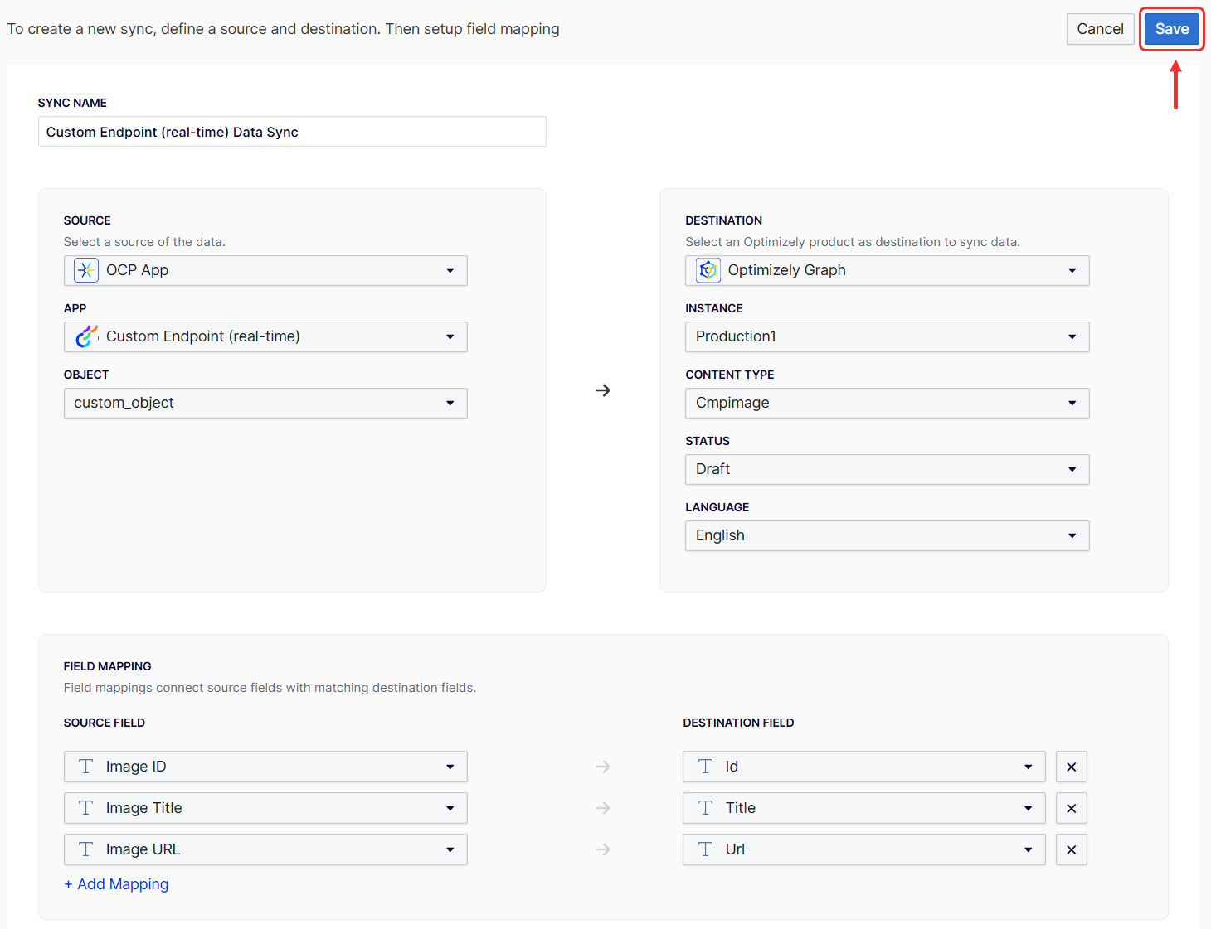Click the Optimizely Graph destination icon
Viewport: 1211px width, 929px height.
pyautogui.click(x=708, y=270)
